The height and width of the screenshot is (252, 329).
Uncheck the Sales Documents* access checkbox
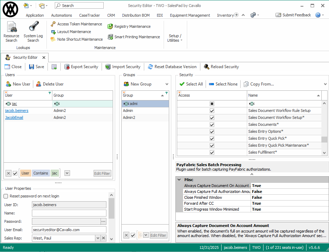(212, 124)
